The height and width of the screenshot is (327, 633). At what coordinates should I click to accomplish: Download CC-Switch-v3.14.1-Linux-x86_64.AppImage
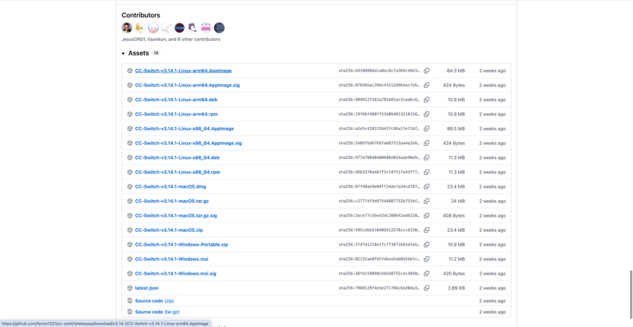(x=185, y=129)
